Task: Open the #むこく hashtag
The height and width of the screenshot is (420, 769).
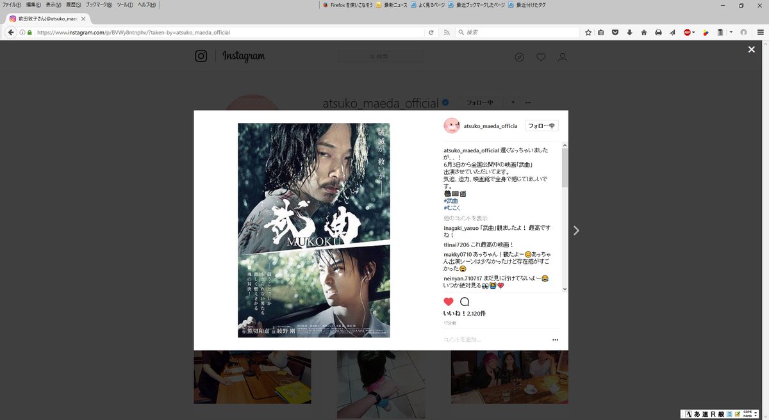Action: [453, 208]
